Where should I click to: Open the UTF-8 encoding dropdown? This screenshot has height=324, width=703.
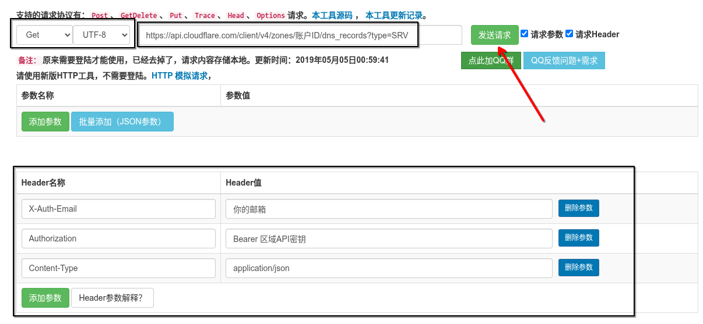tap(101, 35)
